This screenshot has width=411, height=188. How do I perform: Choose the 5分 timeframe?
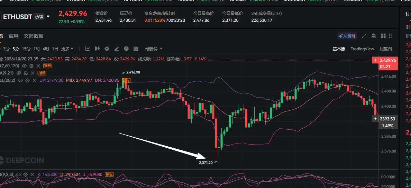[16, 49]
